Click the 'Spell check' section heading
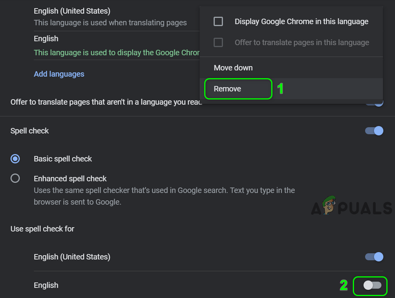This screenshot has height=298, width=395. pos(30,131)
